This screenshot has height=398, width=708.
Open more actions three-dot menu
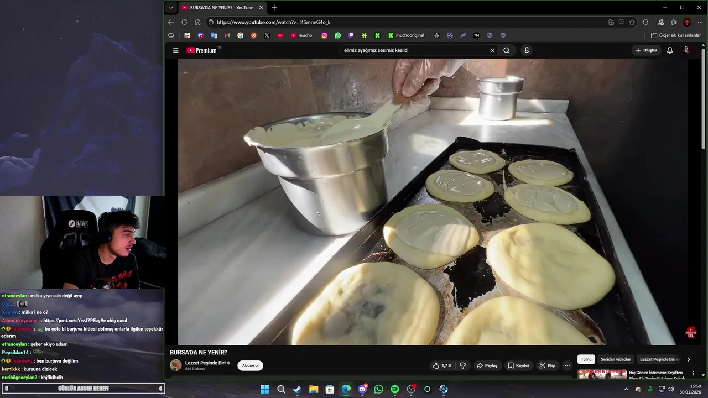[567, 365]
